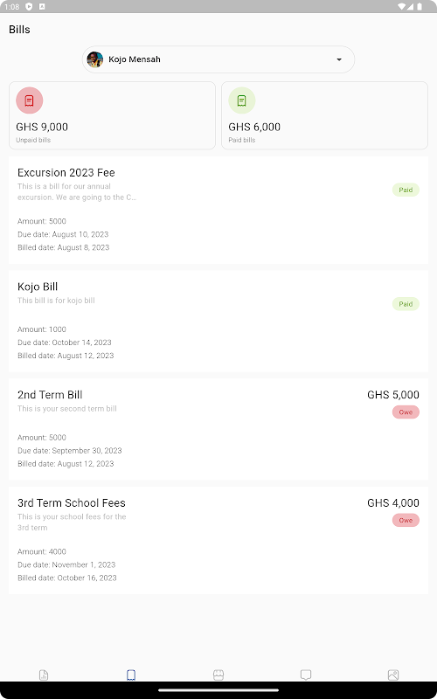Open the 2nd Term Bill entry
Image resolution: width=437 pixels, height=699 pixels.
(218, 429)
